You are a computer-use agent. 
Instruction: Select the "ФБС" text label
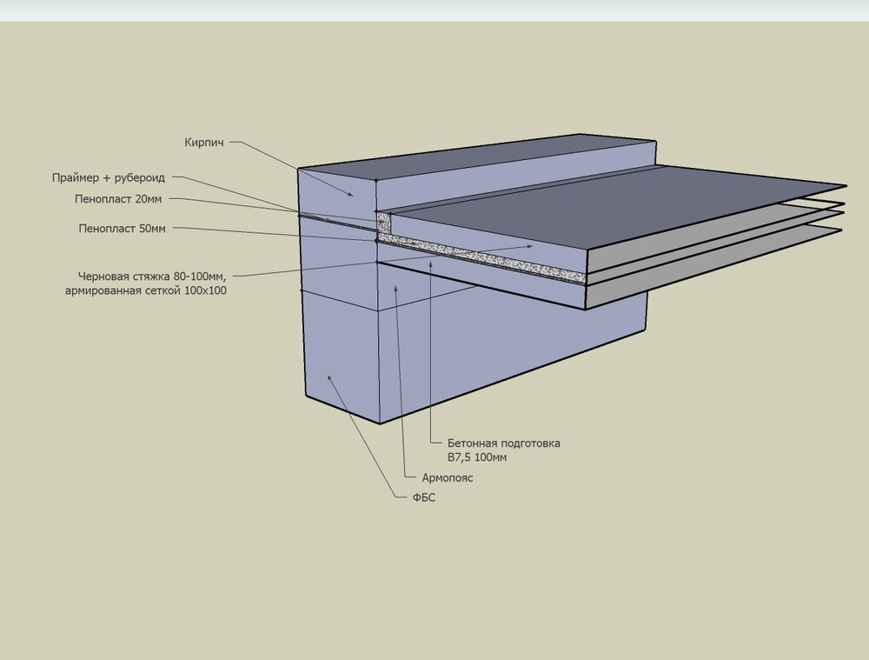pos(422,498)
